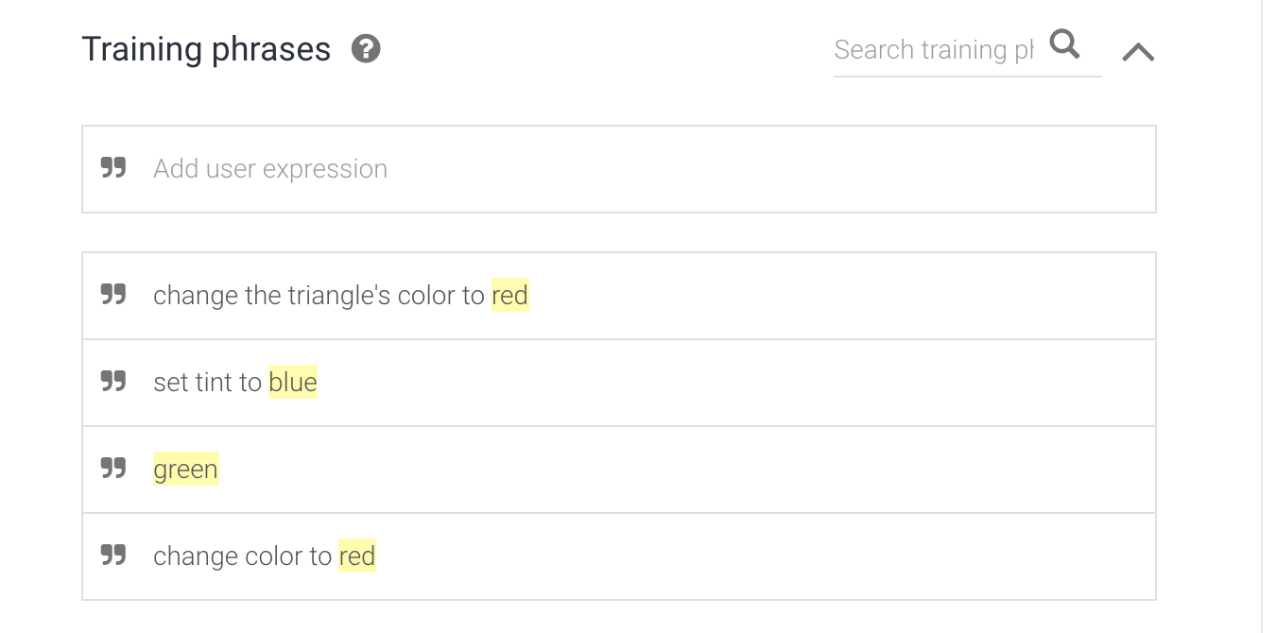Click the help icon beside Training phrases

pyautogui.click(x=366, y=48)
